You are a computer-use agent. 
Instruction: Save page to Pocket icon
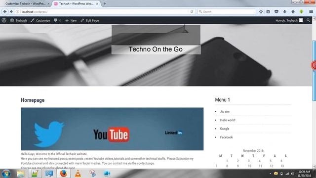pyautogui.click(x=276, y=12)
